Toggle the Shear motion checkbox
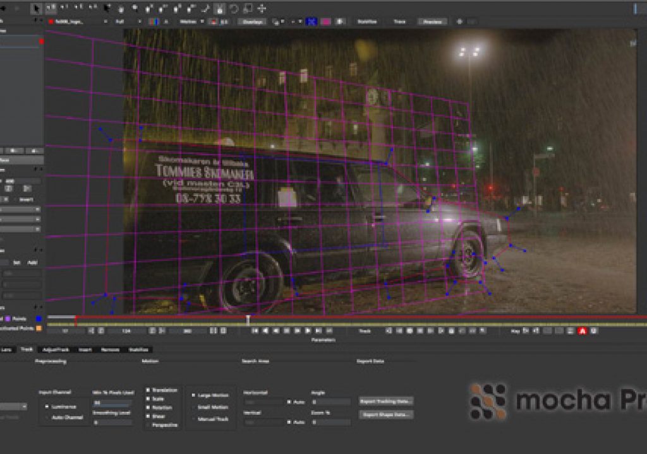Image resolution: width=647 pixels, height=454 pixels. tap(148, 416)
